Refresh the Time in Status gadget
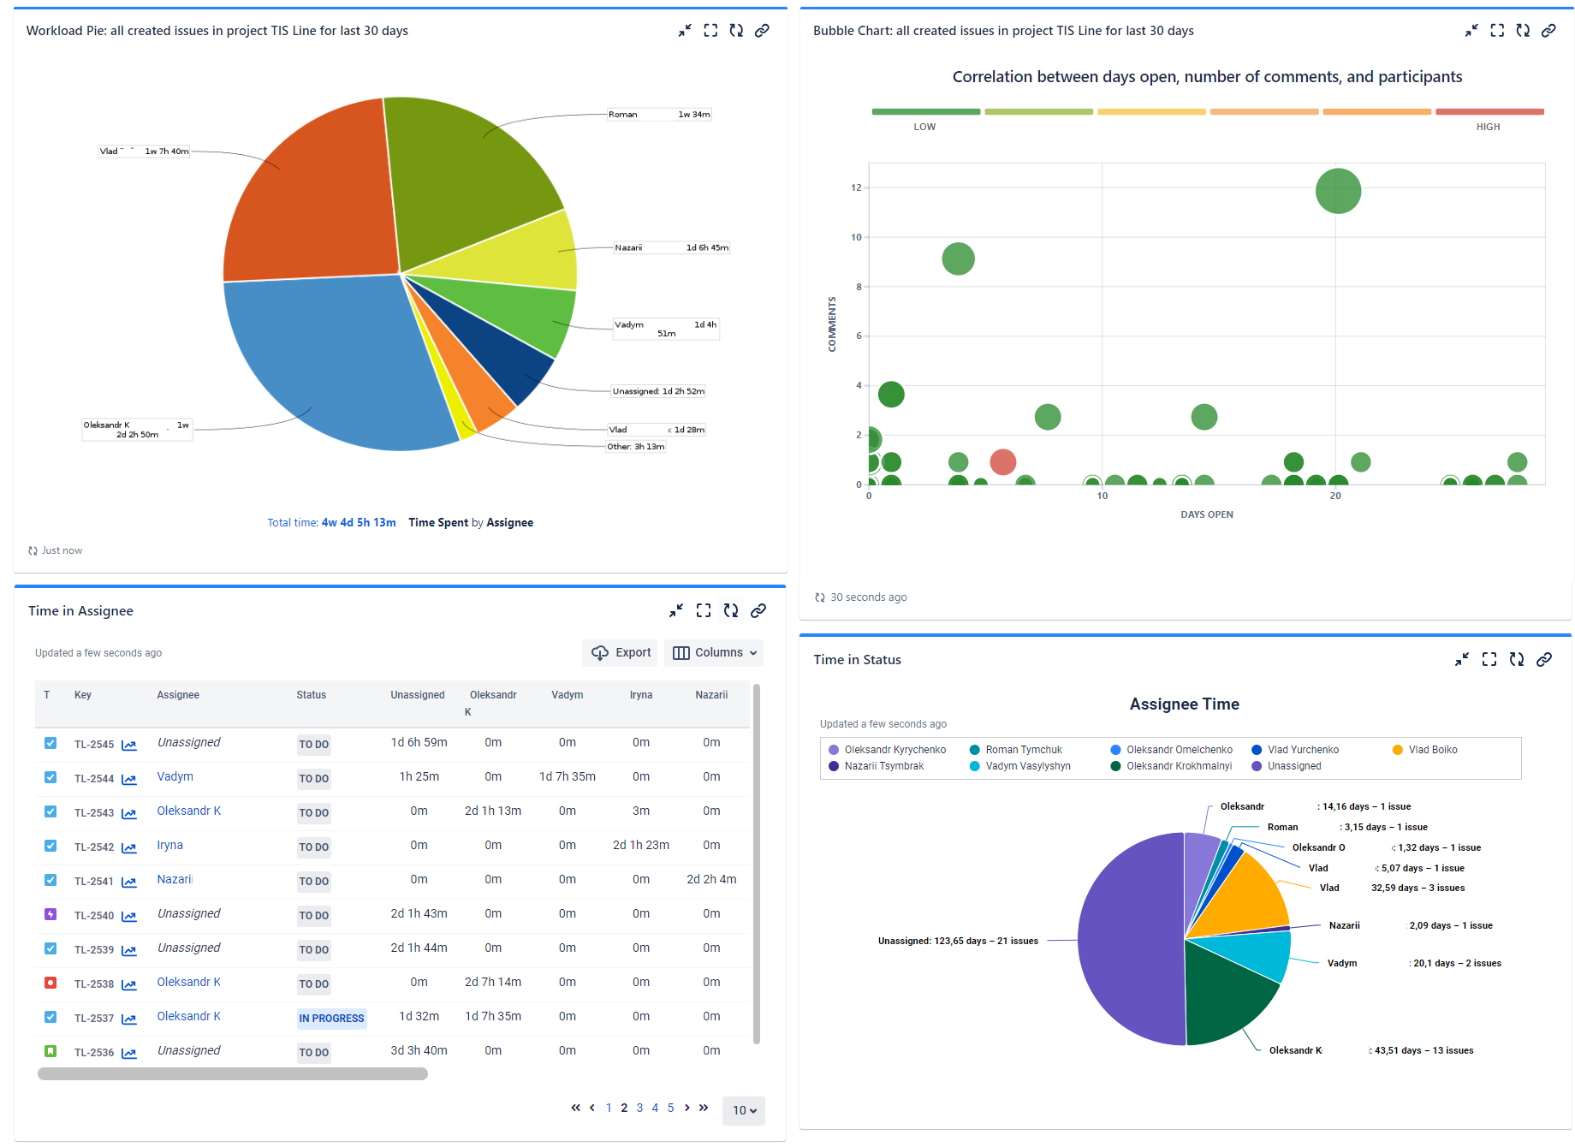1575x1147 pixels. coord(1517,659)
